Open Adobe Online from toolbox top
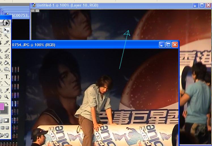This screenshot has height=146, width=212. click(5, 23)
